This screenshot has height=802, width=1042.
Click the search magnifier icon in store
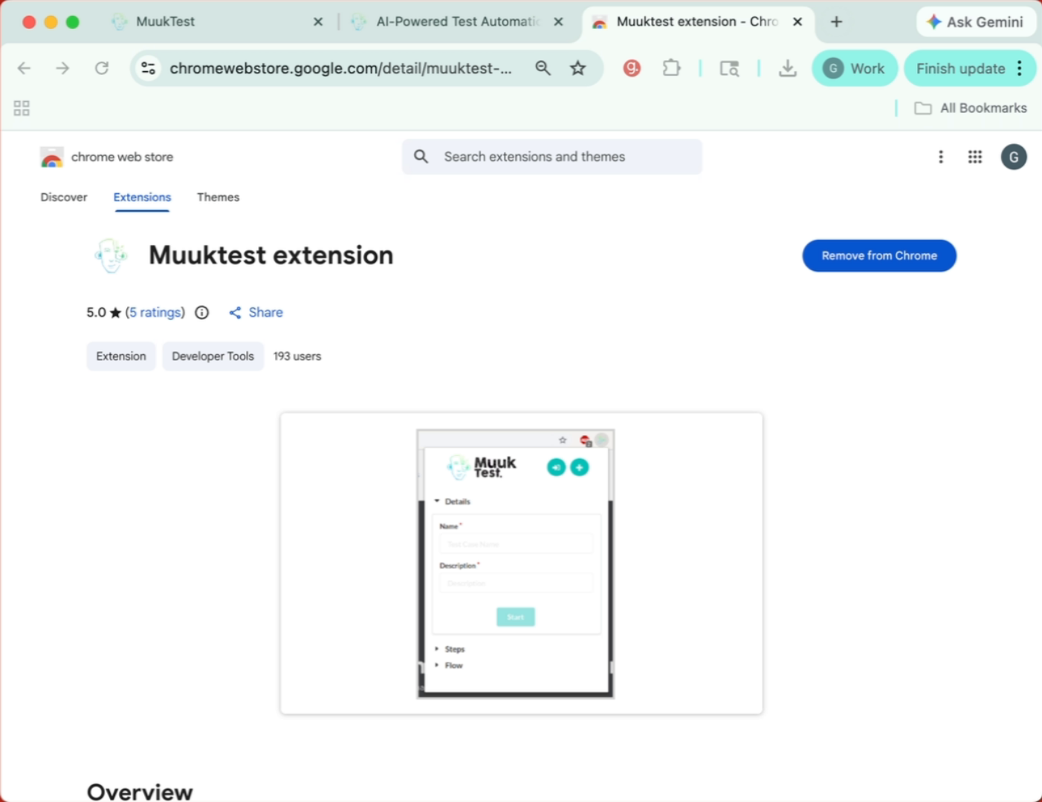[x=421, y=157]
